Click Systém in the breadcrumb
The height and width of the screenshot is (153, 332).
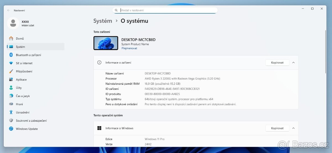103,21
